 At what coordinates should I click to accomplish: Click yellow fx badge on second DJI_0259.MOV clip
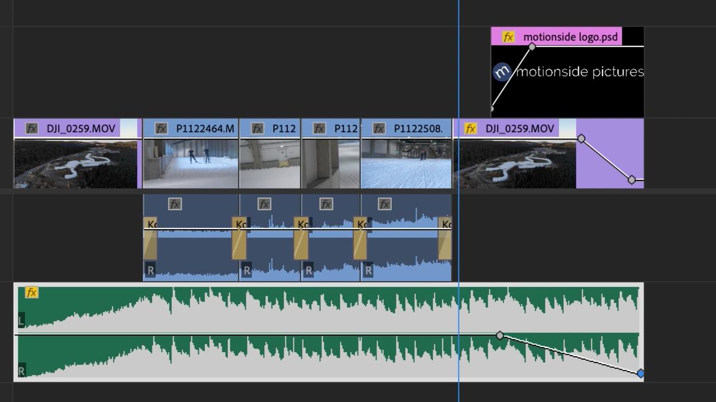(x=470, y=129)
